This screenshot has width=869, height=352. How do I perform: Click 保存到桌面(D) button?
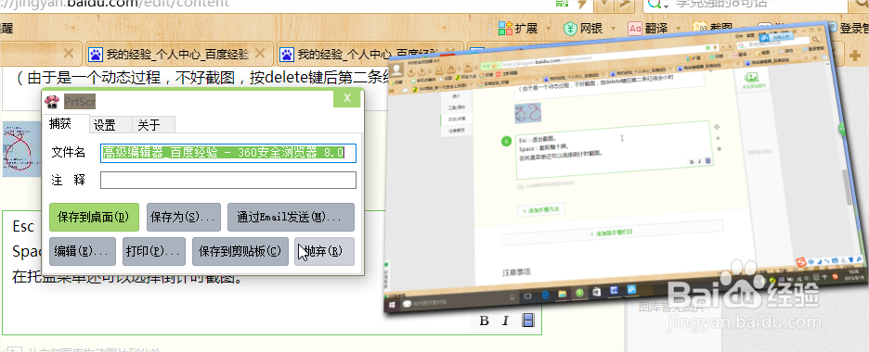(x=94, y=217)
